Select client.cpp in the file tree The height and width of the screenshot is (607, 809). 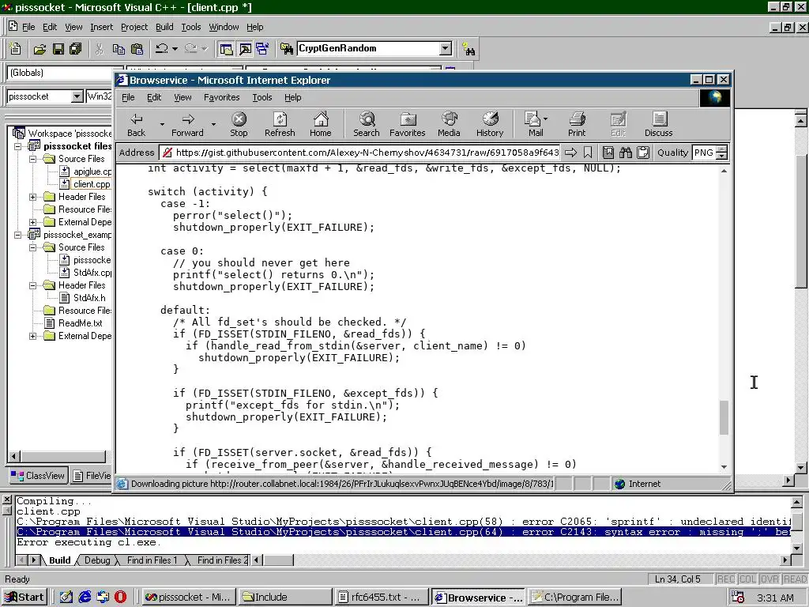click(x=92, y=184)
